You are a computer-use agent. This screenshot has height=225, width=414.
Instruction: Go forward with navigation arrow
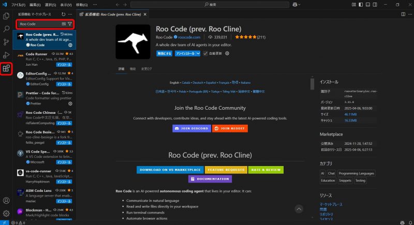(125, 5)
